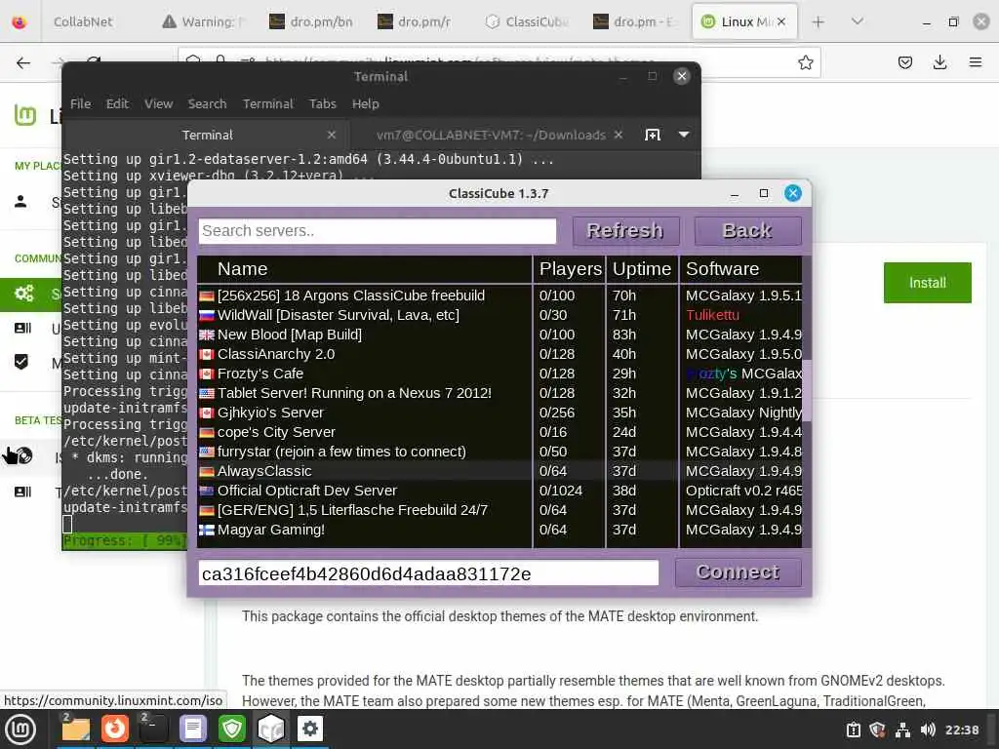The width and height of the screenshot is (999, 749).
Task: Switch to the CollabNet browser tab
Action: (x=83, y=21)
